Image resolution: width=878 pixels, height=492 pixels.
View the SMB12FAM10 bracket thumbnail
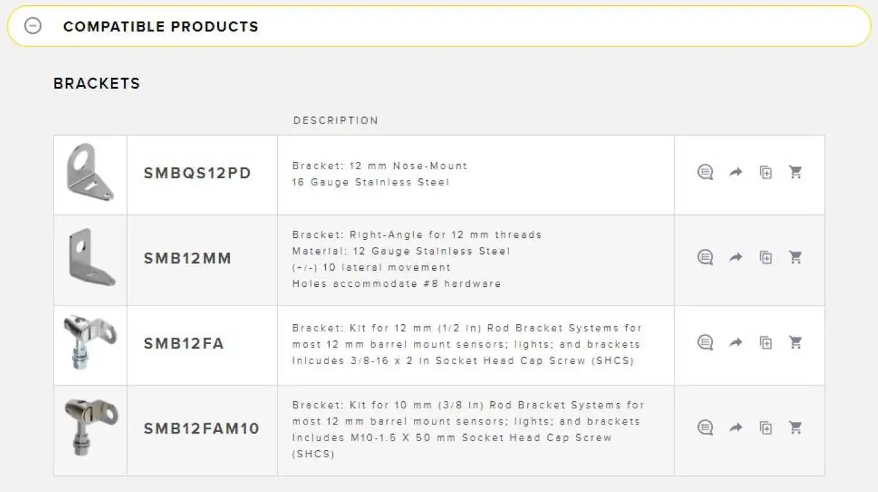(x=91, y=426)
